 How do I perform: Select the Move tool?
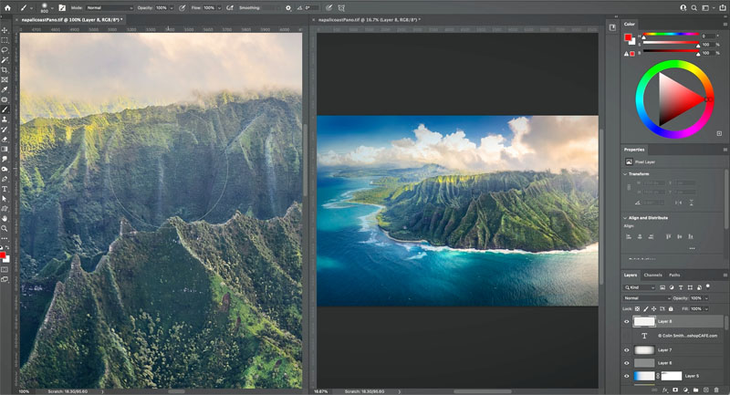(5, 30)
